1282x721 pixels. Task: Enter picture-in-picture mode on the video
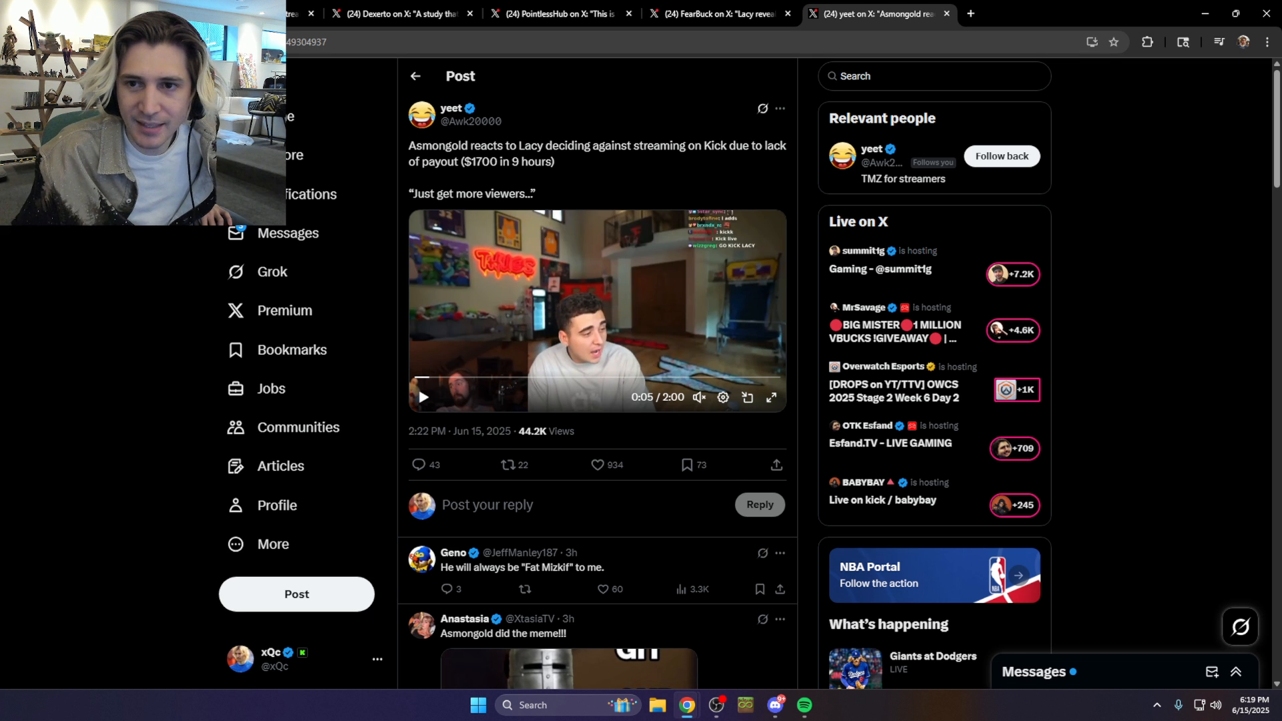(748, 397)
